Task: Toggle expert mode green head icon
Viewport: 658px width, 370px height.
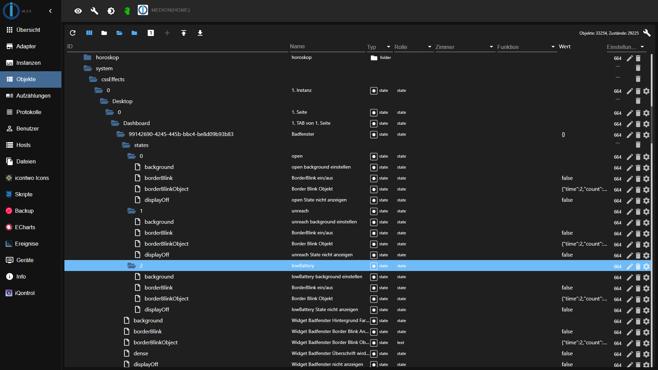Action: 127,11
